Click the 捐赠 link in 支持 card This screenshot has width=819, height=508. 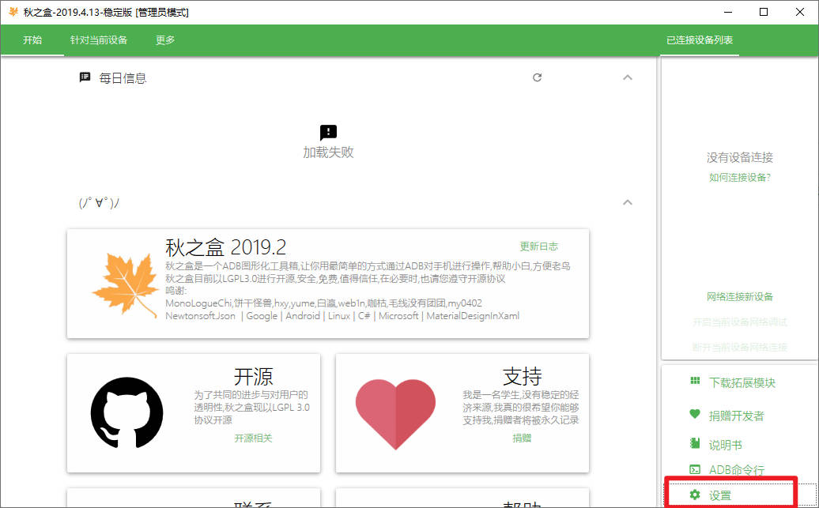coord(522,438)
